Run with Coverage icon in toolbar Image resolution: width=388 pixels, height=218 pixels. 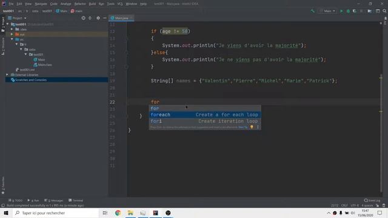[x=355, y=11]
